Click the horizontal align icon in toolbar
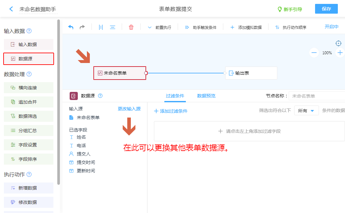This screenshot has width=345, height=213. pos(113,27)
